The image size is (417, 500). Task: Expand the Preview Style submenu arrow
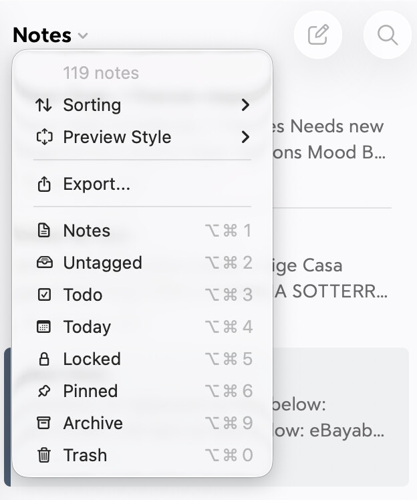tap(245, 137)
